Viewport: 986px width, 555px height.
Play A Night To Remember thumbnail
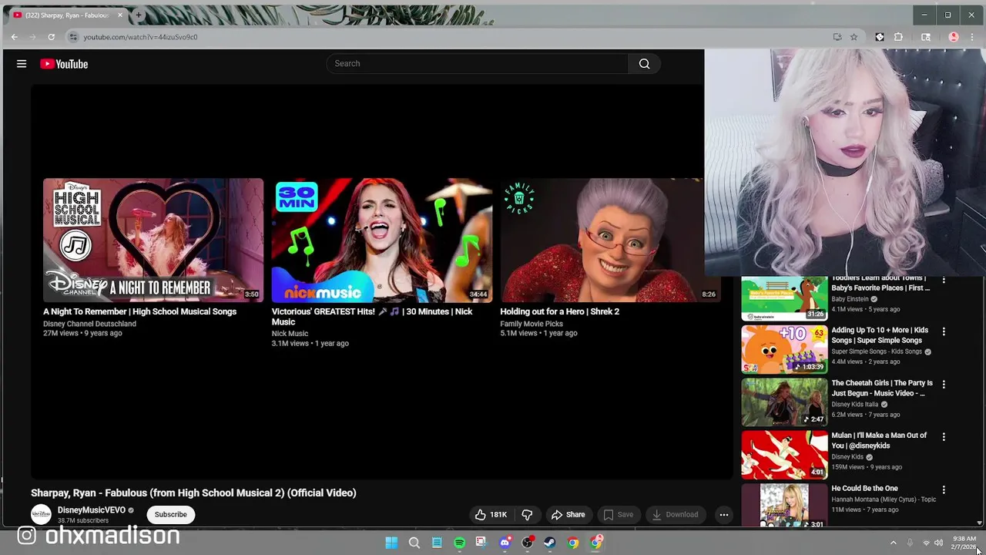point(153,240)
